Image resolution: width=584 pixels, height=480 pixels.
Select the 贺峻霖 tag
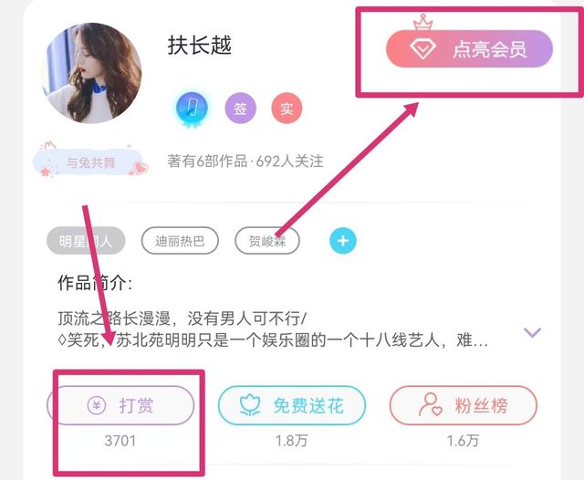tap(267, 241)
